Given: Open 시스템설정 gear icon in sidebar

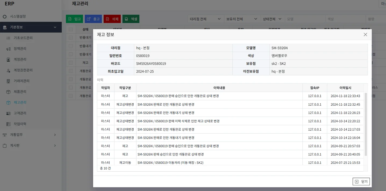Looking at the screenshot, I should (5, 16).
